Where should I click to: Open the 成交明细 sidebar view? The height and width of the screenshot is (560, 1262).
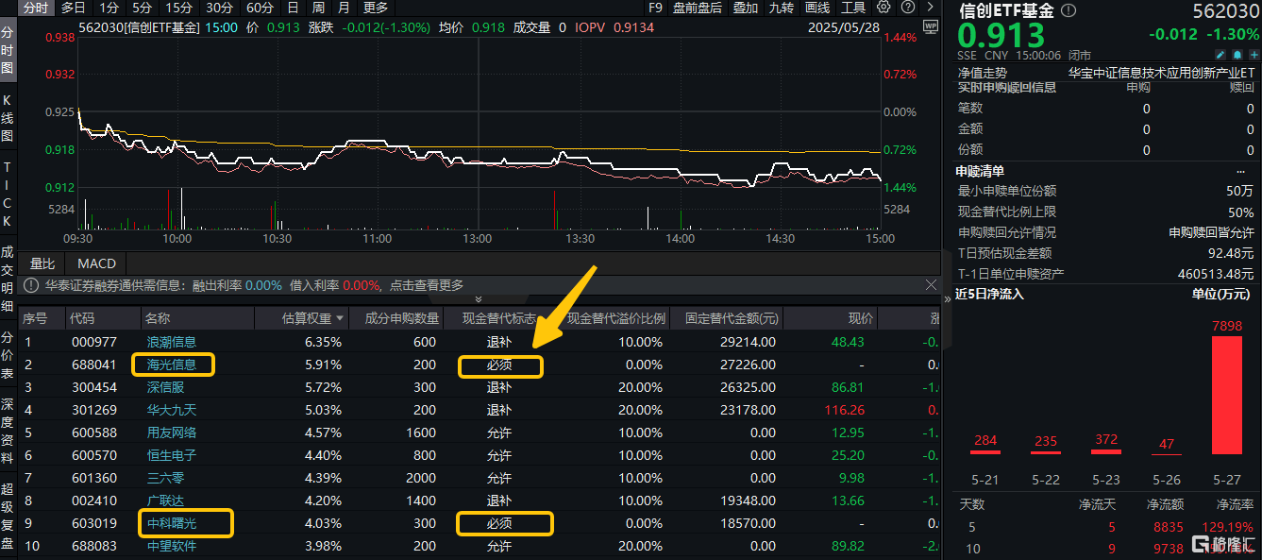click(x=8, y=278)
